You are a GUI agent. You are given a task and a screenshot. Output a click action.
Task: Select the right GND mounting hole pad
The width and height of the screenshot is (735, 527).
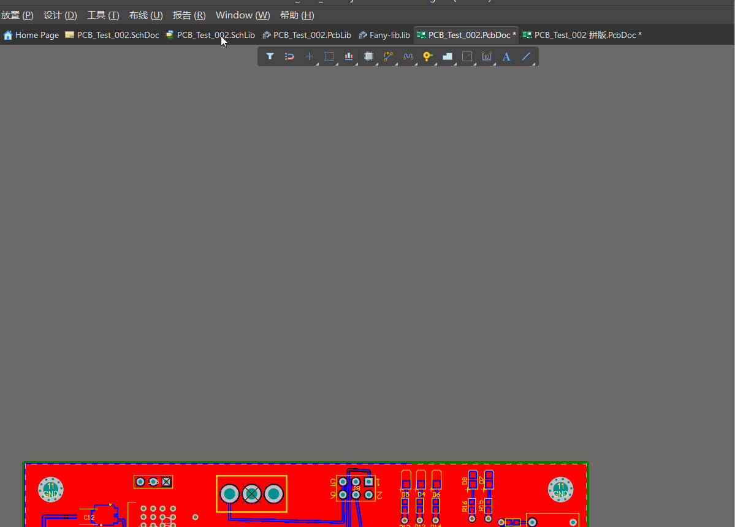point(561,490)
